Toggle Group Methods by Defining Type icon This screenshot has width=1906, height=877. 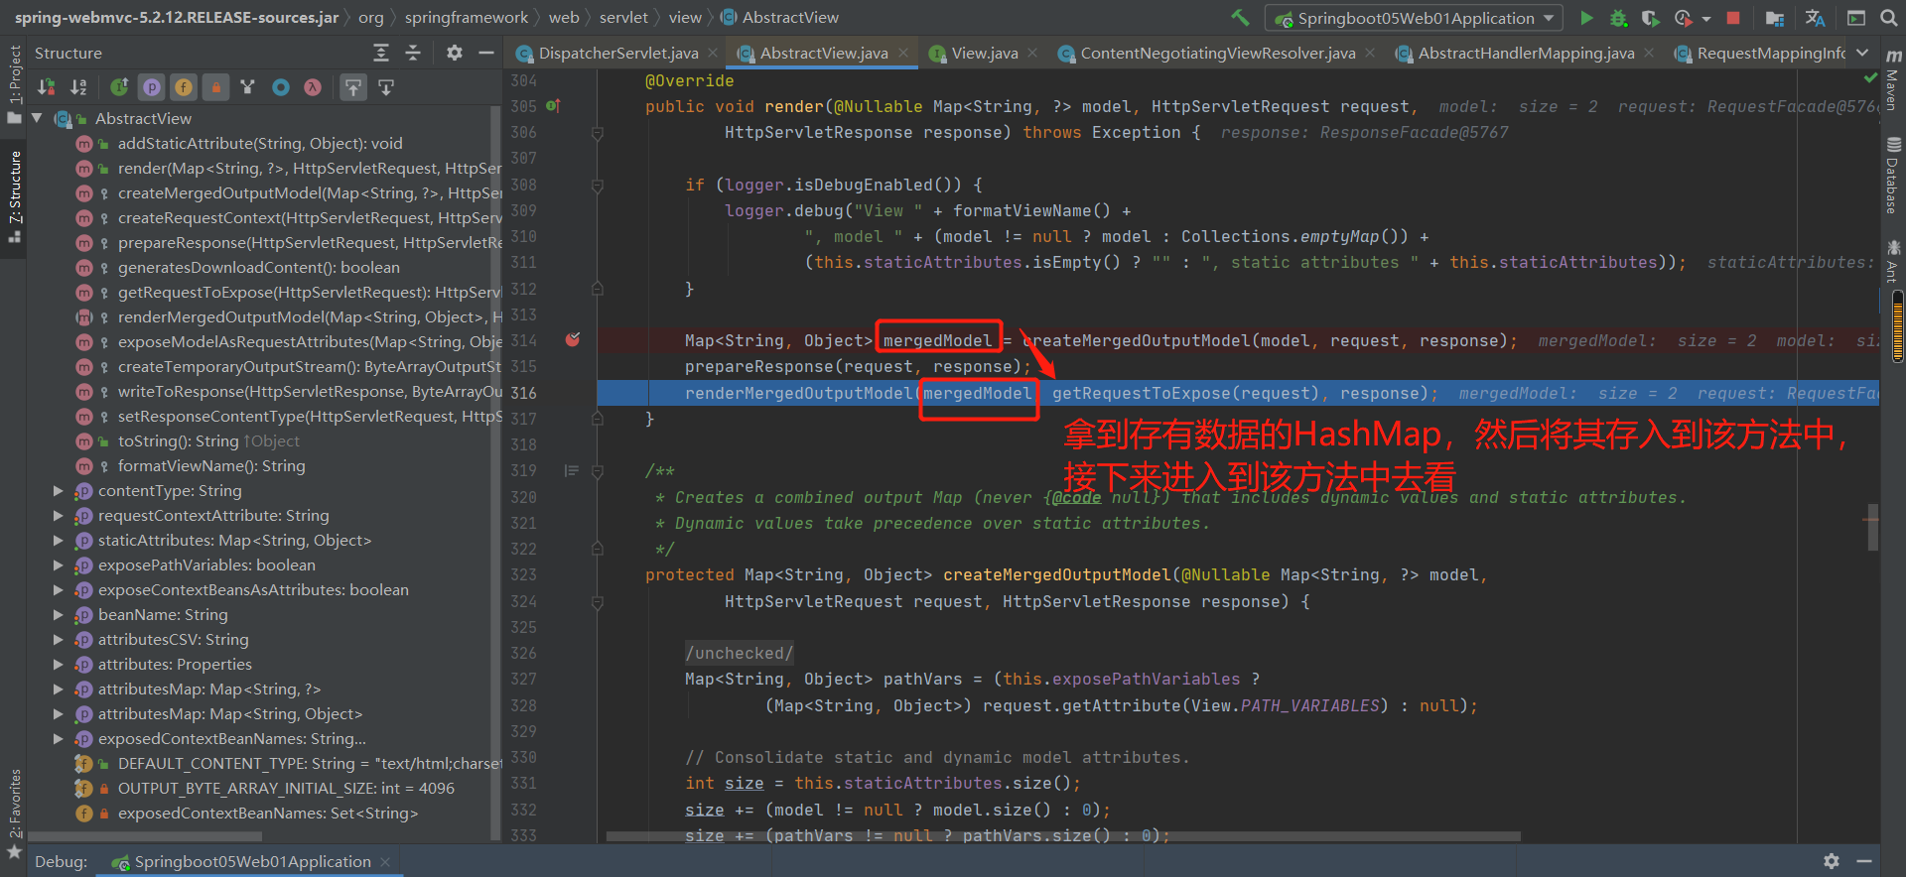247,87
